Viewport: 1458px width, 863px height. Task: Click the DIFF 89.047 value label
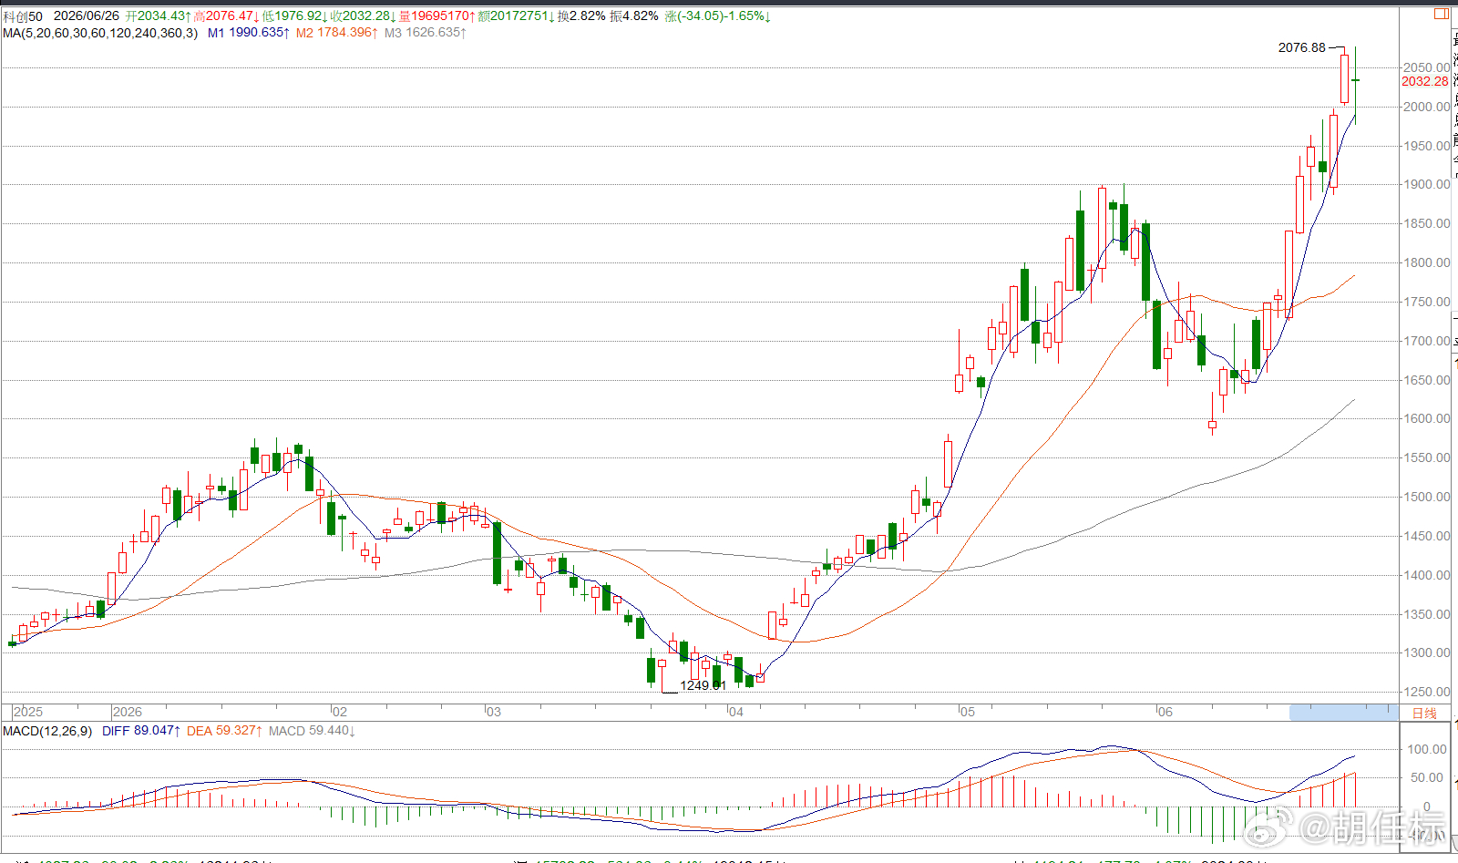coord(141,731)
